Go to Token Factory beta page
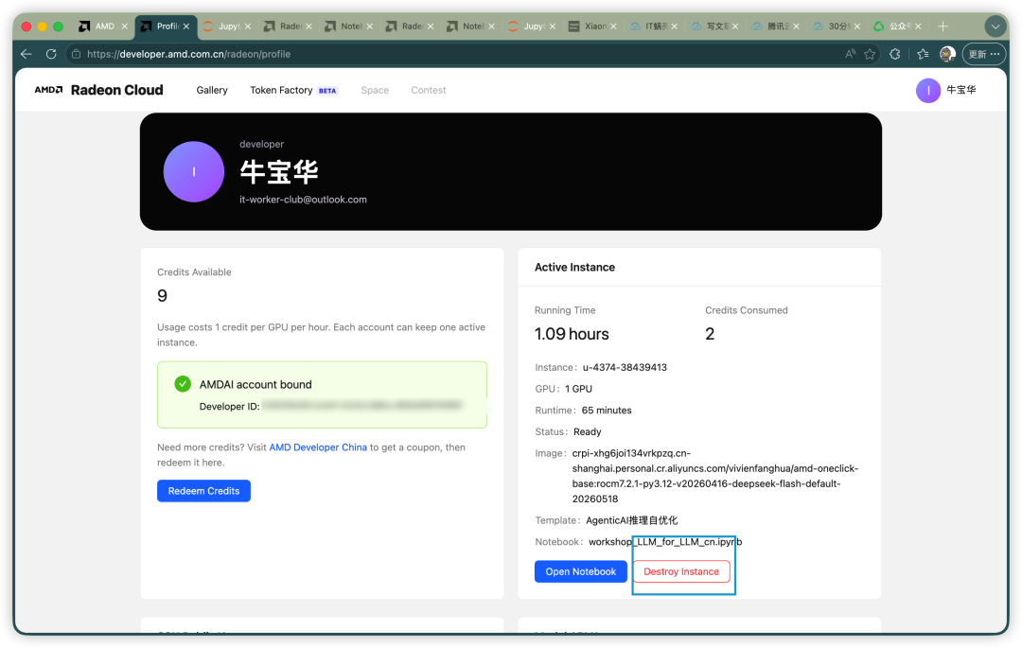The width and height of the screenshot is (1022, 648). point(293,90)
